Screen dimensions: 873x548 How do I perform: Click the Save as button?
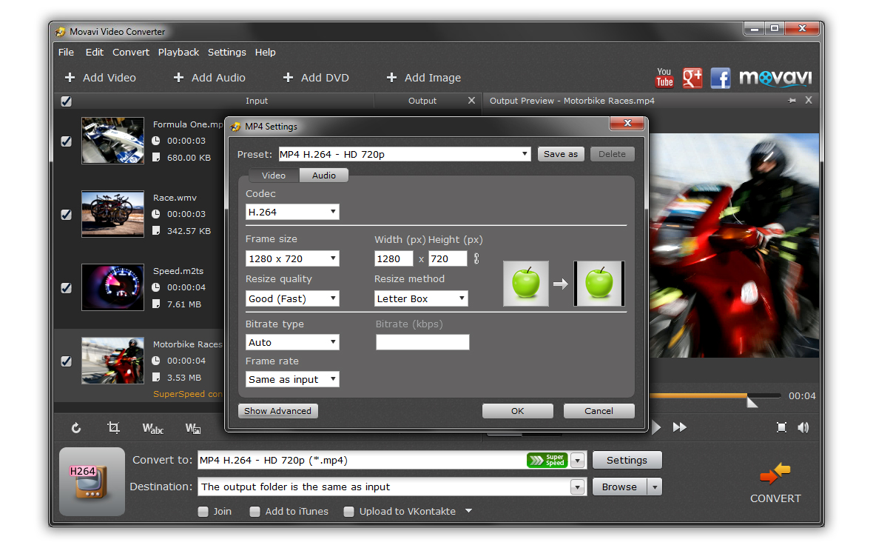pos(561,154)
